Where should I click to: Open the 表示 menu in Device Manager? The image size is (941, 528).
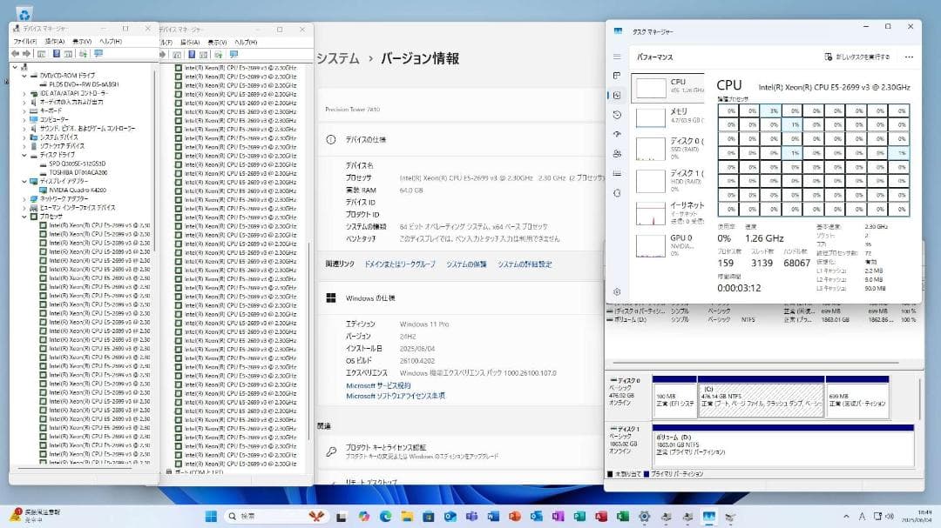pos(82,42)
